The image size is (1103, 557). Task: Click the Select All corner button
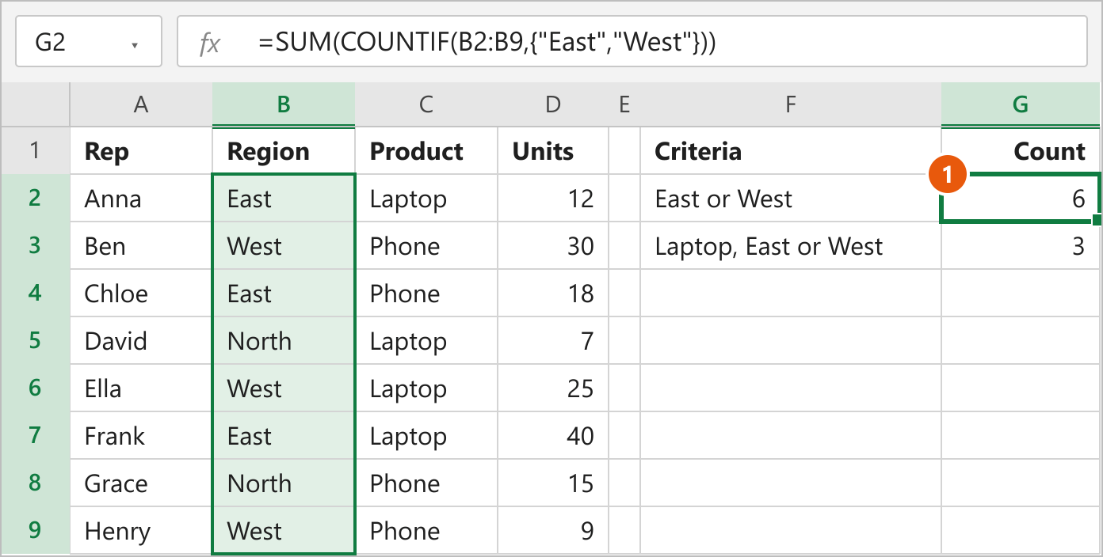click(35, 104)
